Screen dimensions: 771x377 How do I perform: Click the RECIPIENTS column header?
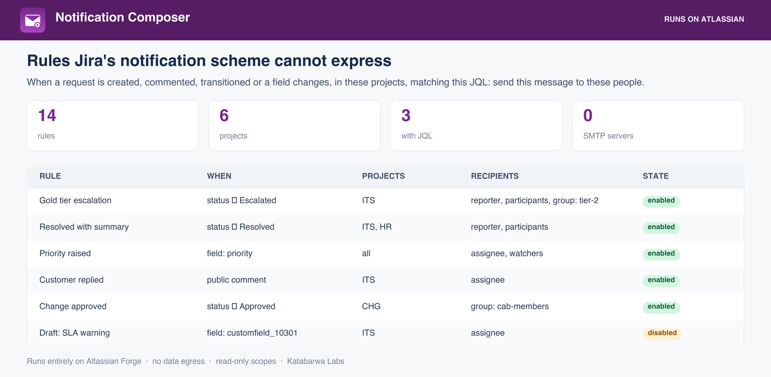click(495, 176)
